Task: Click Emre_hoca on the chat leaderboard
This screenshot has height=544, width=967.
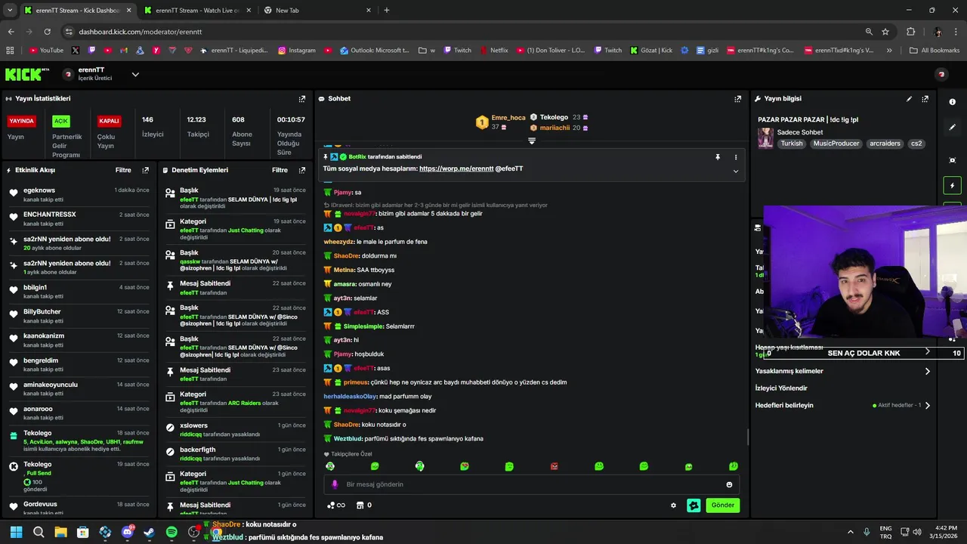Action: point(508,118)
